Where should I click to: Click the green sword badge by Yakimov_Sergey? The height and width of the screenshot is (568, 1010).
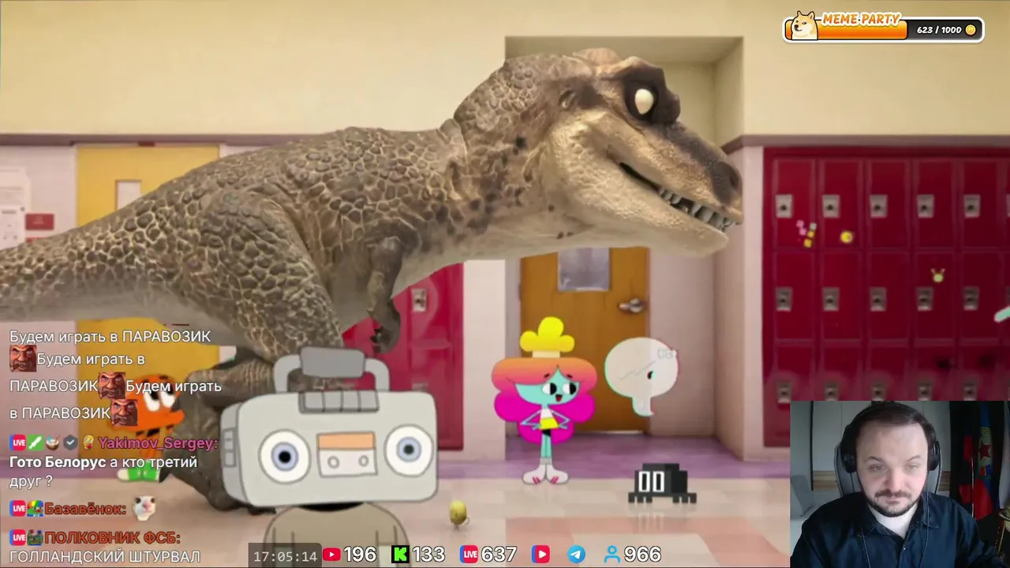pyautogui.click(x=36, y=443)
